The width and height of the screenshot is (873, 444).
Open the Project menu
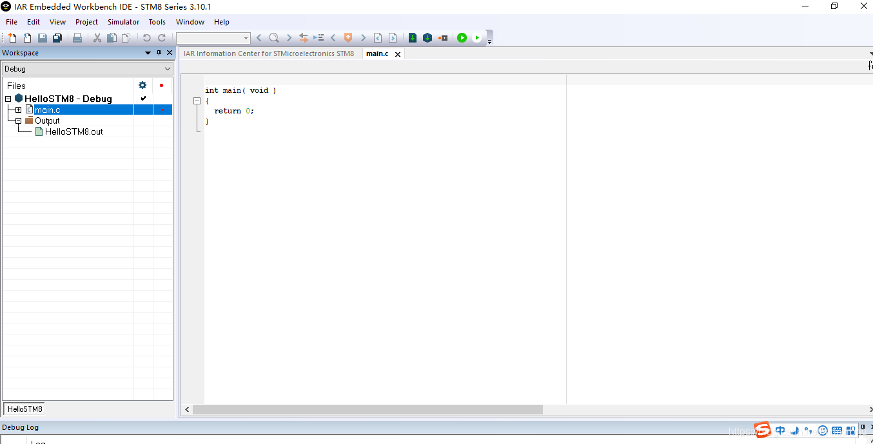pyautogui.click(x=86, y=22)
